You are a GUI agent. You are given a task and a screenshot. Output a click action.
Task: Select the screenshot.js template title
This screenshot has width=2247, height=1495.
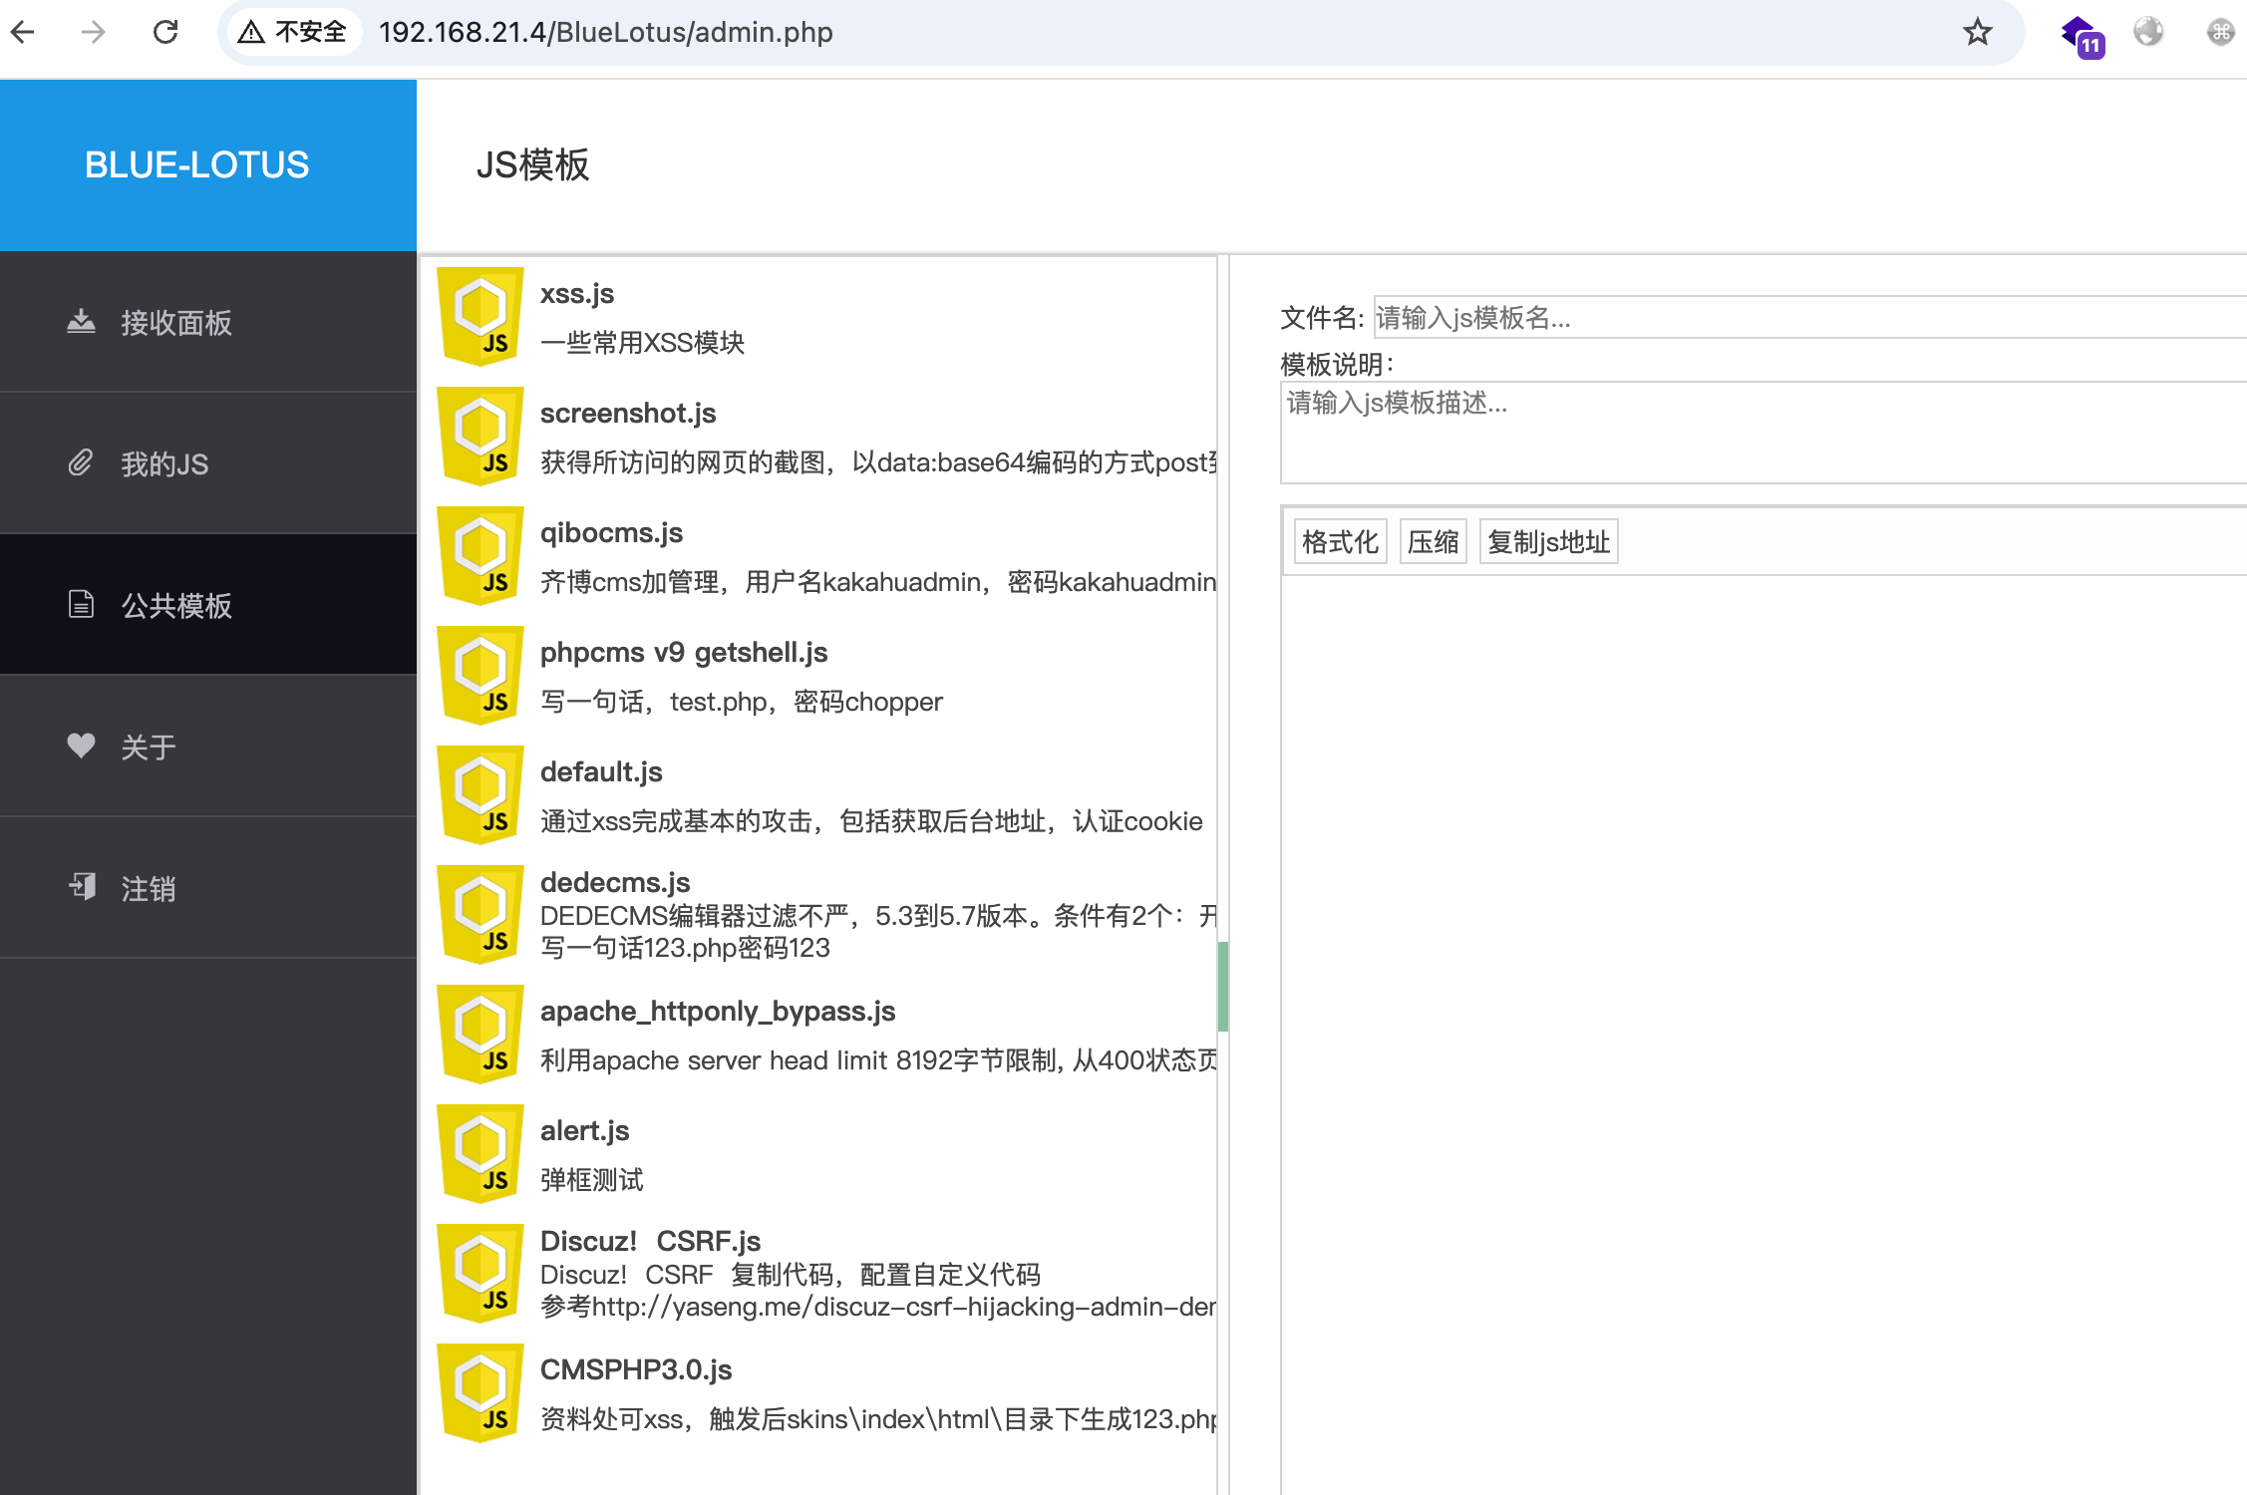pos(628,414)
